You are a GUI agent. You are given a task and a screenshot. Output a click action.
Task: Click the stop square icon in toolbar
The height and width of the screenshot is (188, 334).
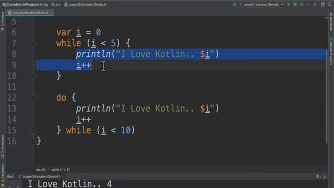click(x=315, y=5)
